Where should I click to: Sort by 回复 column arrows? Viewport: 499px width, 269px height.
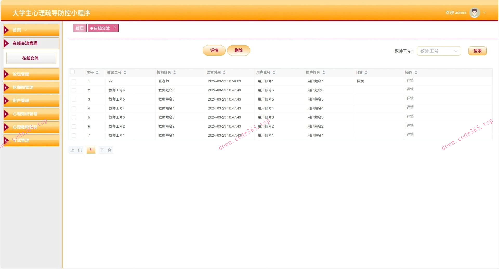point(366,73)
